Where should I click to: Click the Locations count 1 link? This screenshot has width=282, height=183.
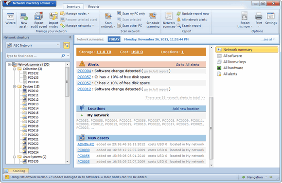click(x=182, y=52)
